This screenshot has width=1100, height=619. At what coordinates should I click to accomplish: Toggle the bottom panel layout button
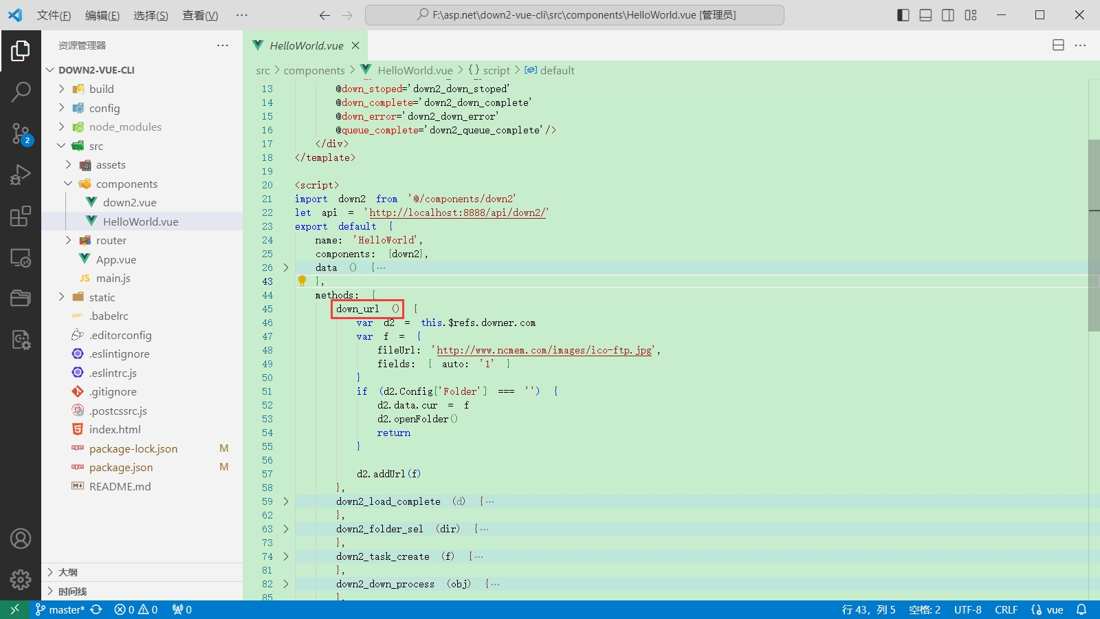tap(925, 15)
